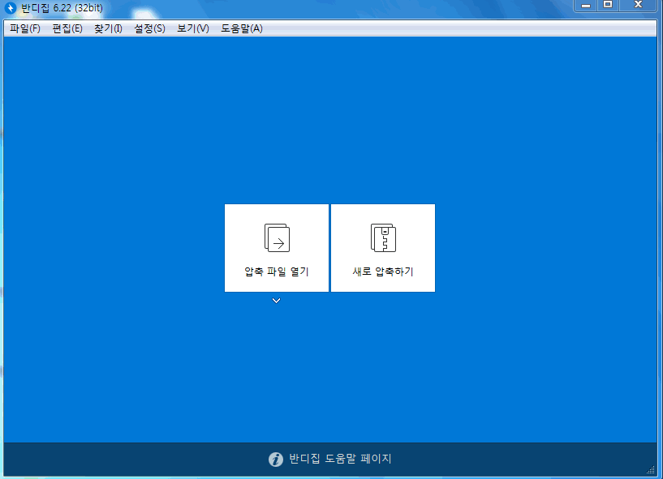Close the 반디집 window

[638, 5]
